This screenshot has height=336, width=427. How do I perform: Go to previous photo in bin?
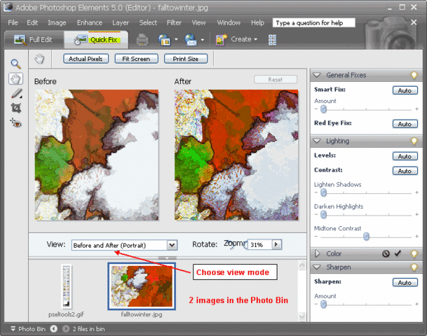point(54,329)
